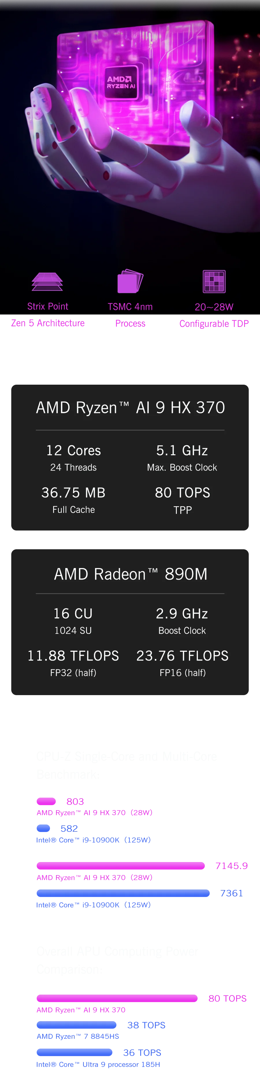Click the 5.1 GHz Max. Boost Clock spec

[x=182, y=451]
